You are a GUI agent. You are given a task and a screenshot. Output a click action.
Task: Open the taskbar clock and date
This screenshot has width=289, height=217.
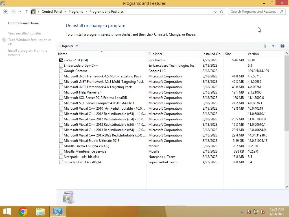(x=277, y=211)
